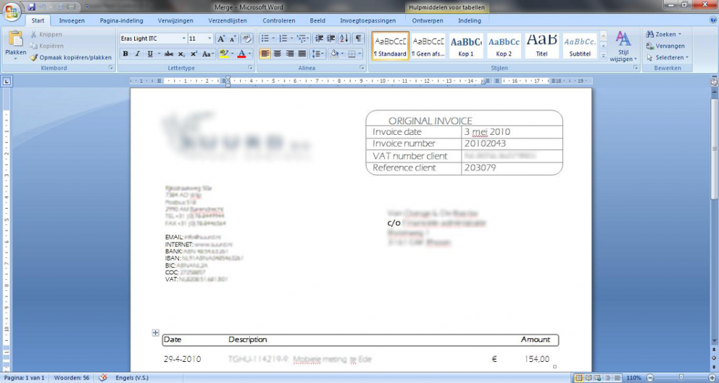Viewport: 719px width, 383px height.
Task: Click the Woorden: 56 word count
Action: pos(72,378)
